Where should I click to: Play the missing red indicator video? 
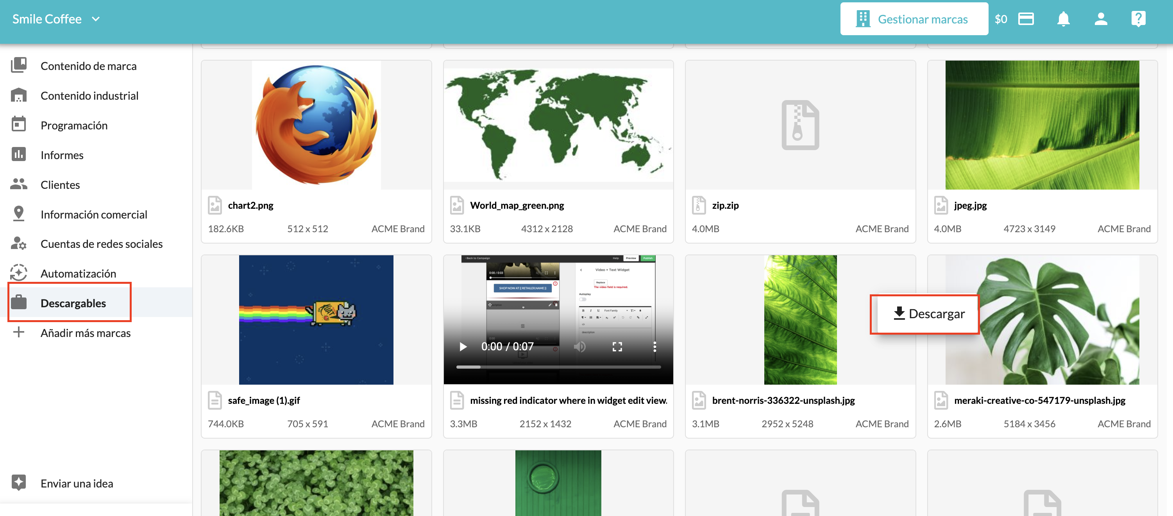pos(463,347)
